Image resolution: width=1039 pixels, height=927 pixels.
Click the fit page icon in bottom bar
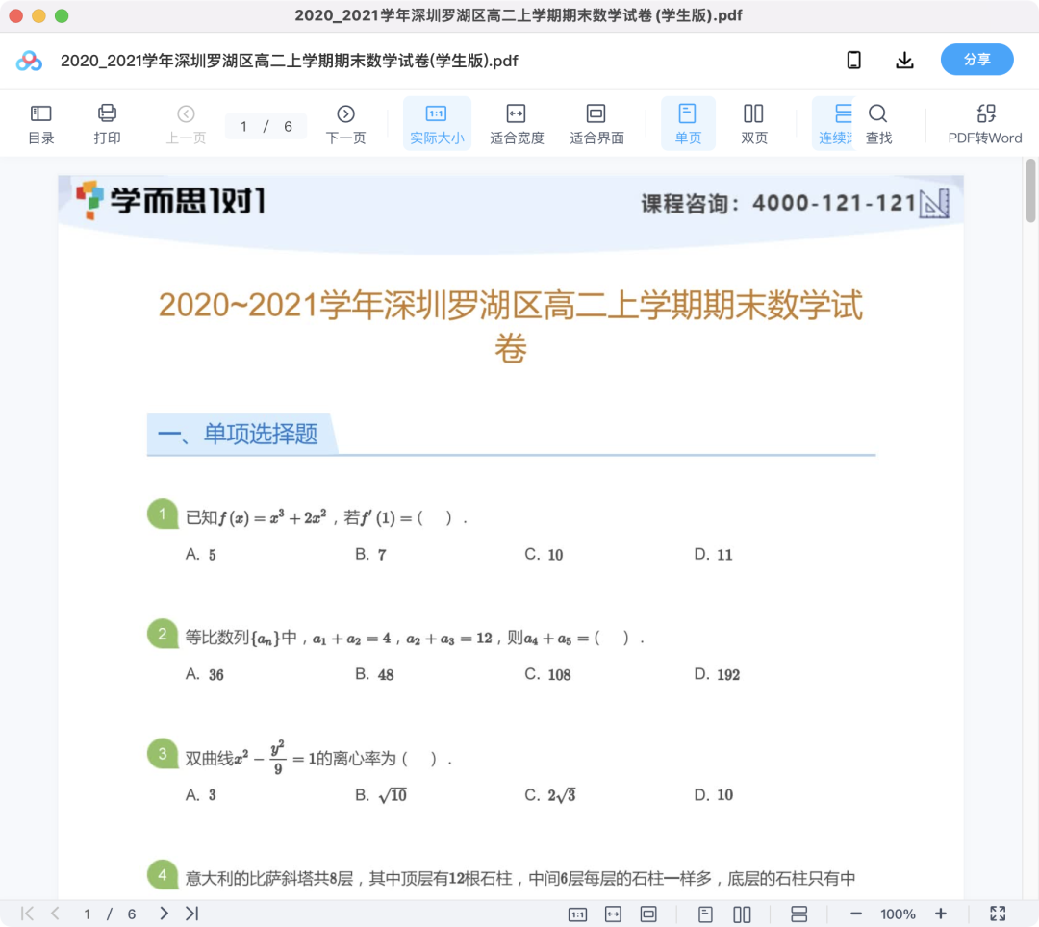point(648,914)
